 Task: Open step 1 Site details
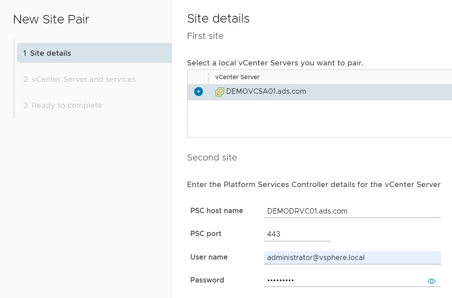(94, 53)
